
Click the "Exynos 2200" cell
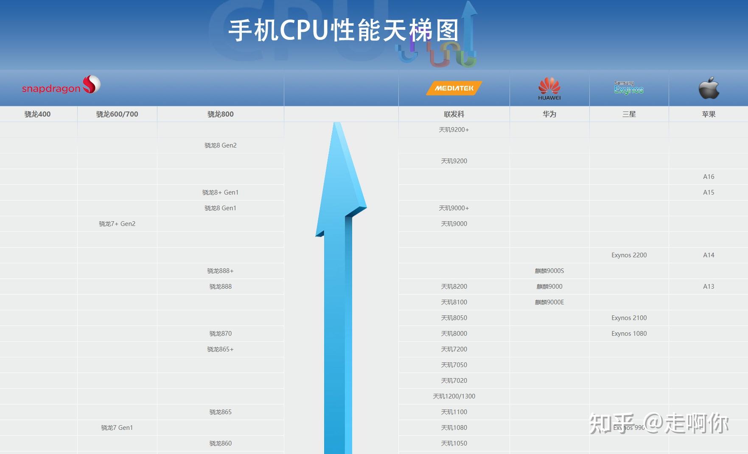pos(629,255)
